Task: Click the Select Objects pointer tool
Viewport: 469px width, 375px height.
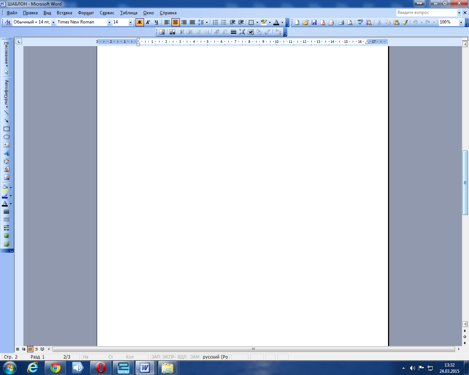Action: click(x=6, y=72)
